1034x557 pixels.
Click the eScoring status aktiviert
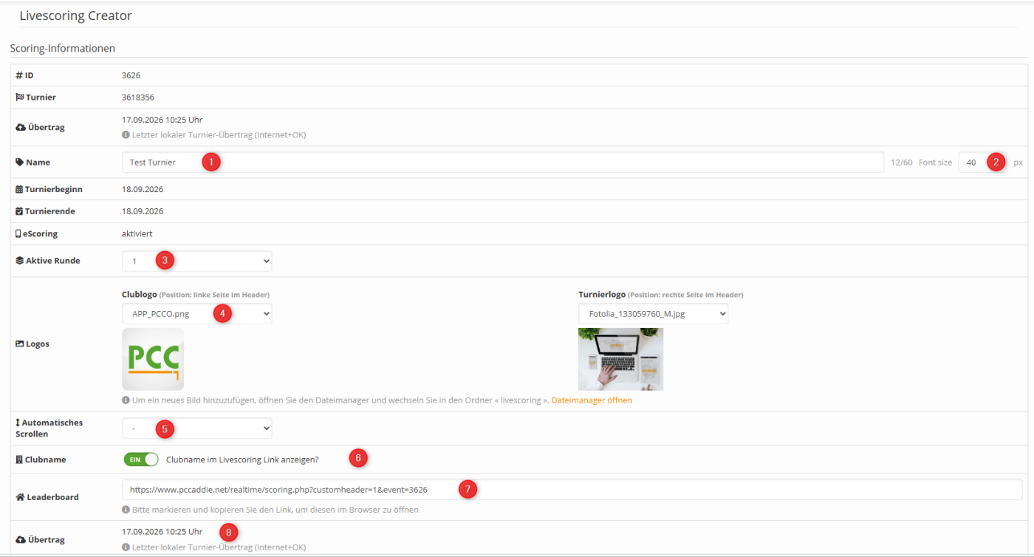[x=137, y=233]
